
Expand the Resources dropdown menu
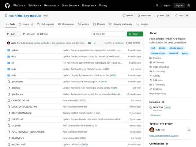[51, 6]
